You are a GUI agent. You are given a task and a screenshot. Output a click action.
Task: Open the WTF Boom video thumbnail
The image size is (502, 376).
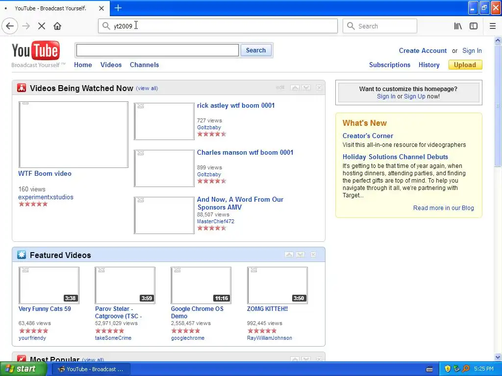[x=74, y=135]
